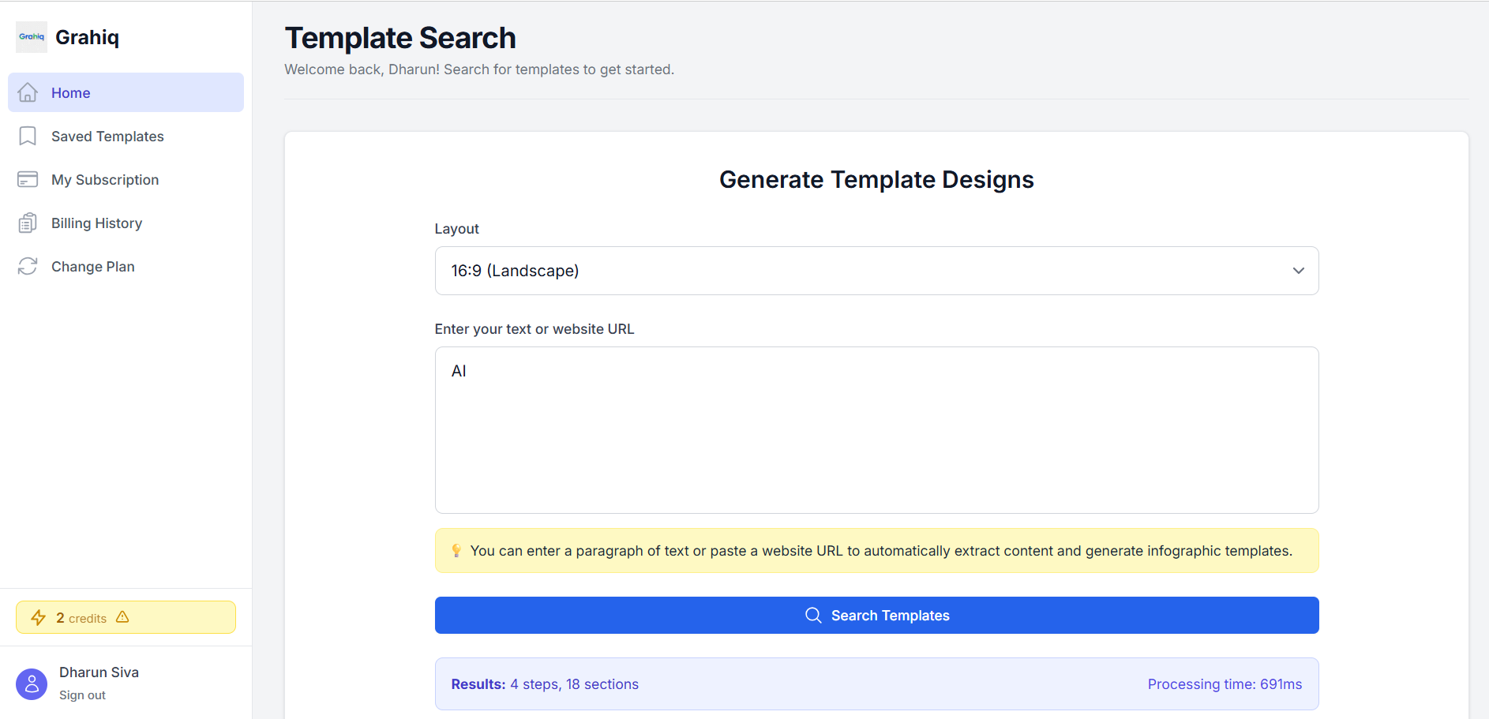Click into the text or URL input box
The width and height of the screenshot is (1489, 719).
click(876, 430)
